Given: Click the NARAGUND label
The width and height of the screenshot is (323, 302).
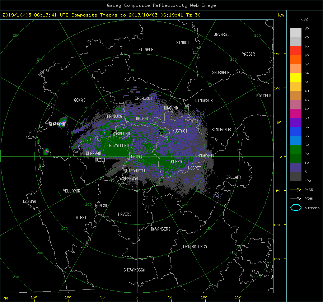Looking at the screenshot, I should [121, 134].
